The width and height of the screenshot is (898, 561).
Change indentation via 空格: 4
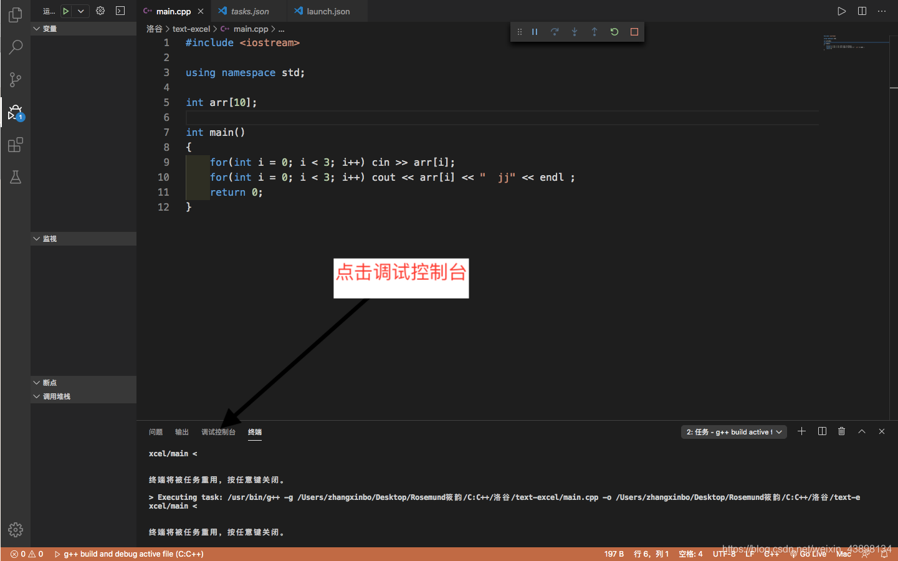[x=690, y=554]
